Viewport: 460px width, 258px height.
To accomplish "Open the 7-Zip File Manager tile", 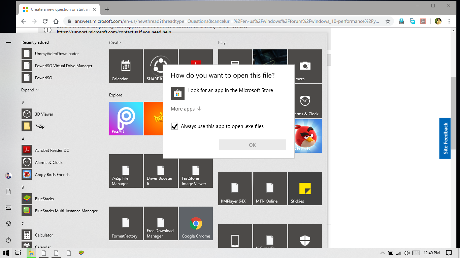I will coord(126,171).
